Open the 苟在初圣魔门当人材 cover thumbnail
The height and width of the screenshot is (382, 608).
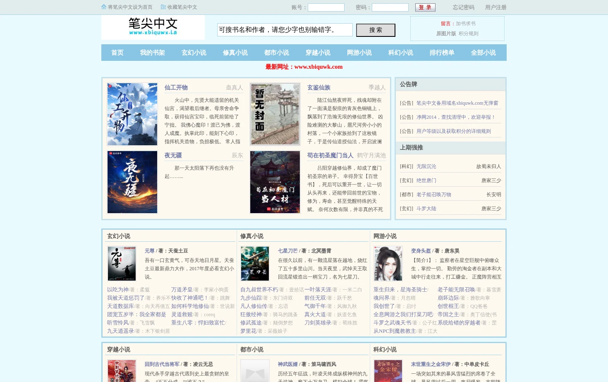[x=275, y=182]
